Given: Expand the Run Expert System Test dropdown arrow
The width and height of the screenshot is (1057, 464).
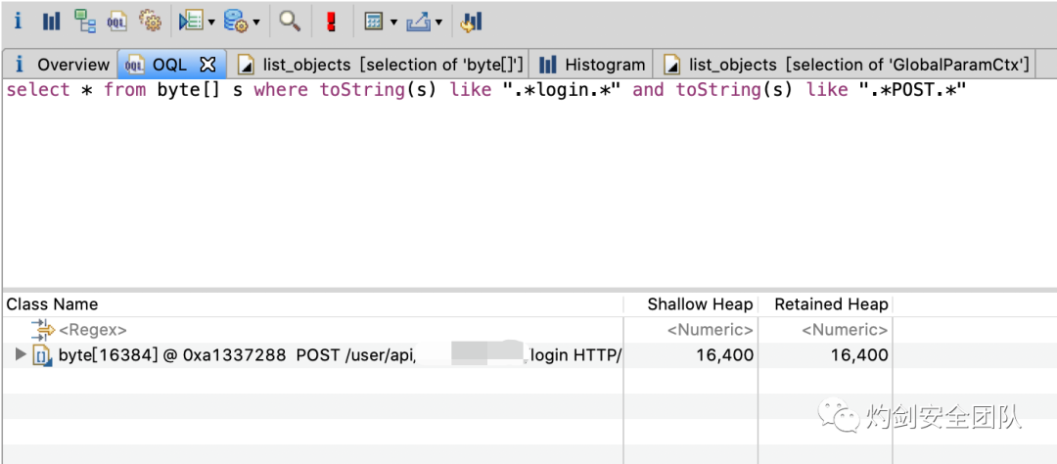Looking at the screenshot, I should point(211,23).
